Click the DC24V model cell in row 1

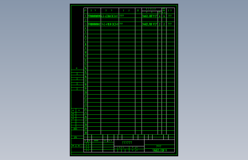[110, 16]
